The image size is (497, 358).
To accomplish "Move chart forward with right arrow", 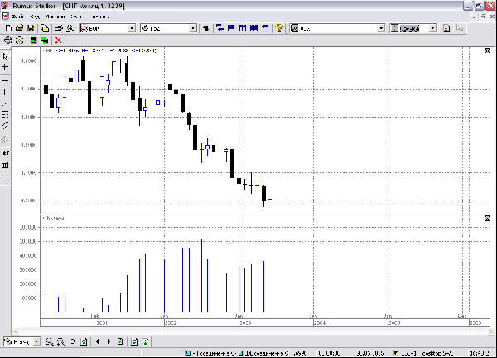I will pyautogui.click(x=109, y=341).
